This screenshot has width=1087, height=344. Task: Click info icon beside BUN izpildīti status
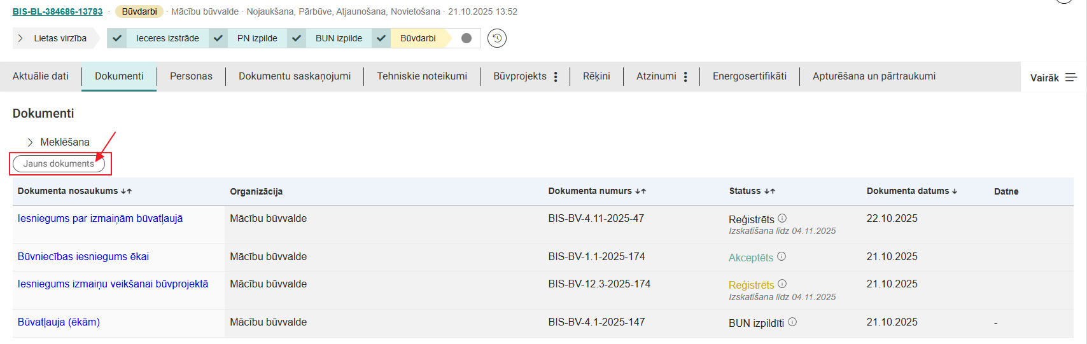click(x=792, y=322)
